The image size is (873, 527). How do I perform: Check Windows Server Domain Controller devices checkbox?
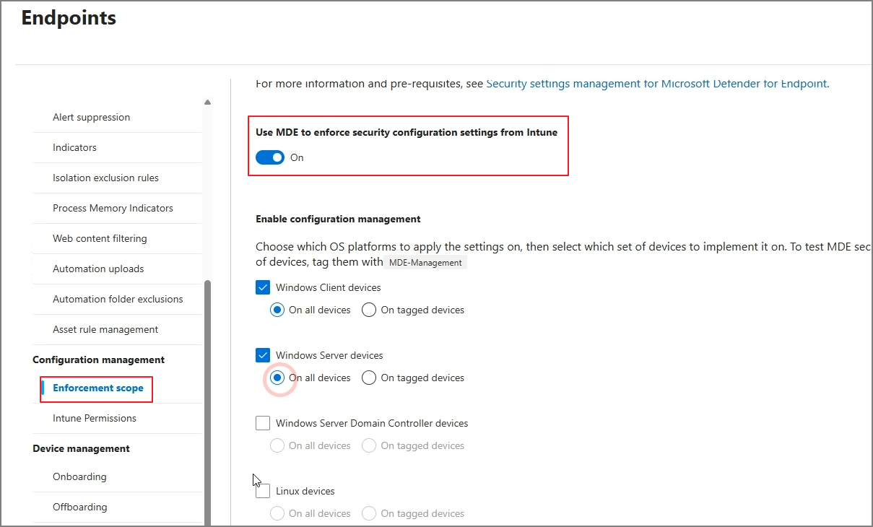263,423
